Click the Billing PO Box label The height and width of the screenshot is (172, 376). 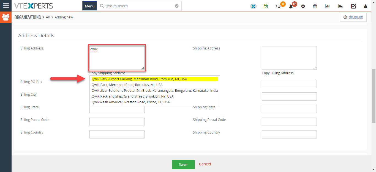pyautogui.click(x=31, y=82)
